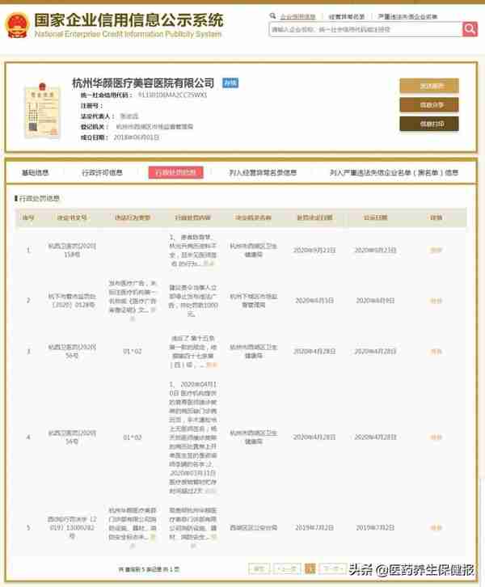Click the row 2 penalty decision date 2020年6月5日
Image resolution: width=485 pixels, height=587 pixels.
314,301
